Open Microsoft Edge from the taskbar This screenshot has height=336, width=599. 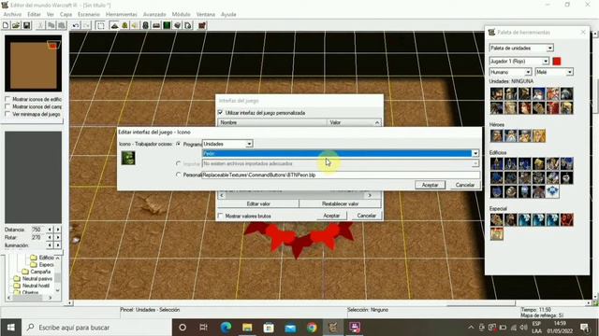tap(226, 328)
